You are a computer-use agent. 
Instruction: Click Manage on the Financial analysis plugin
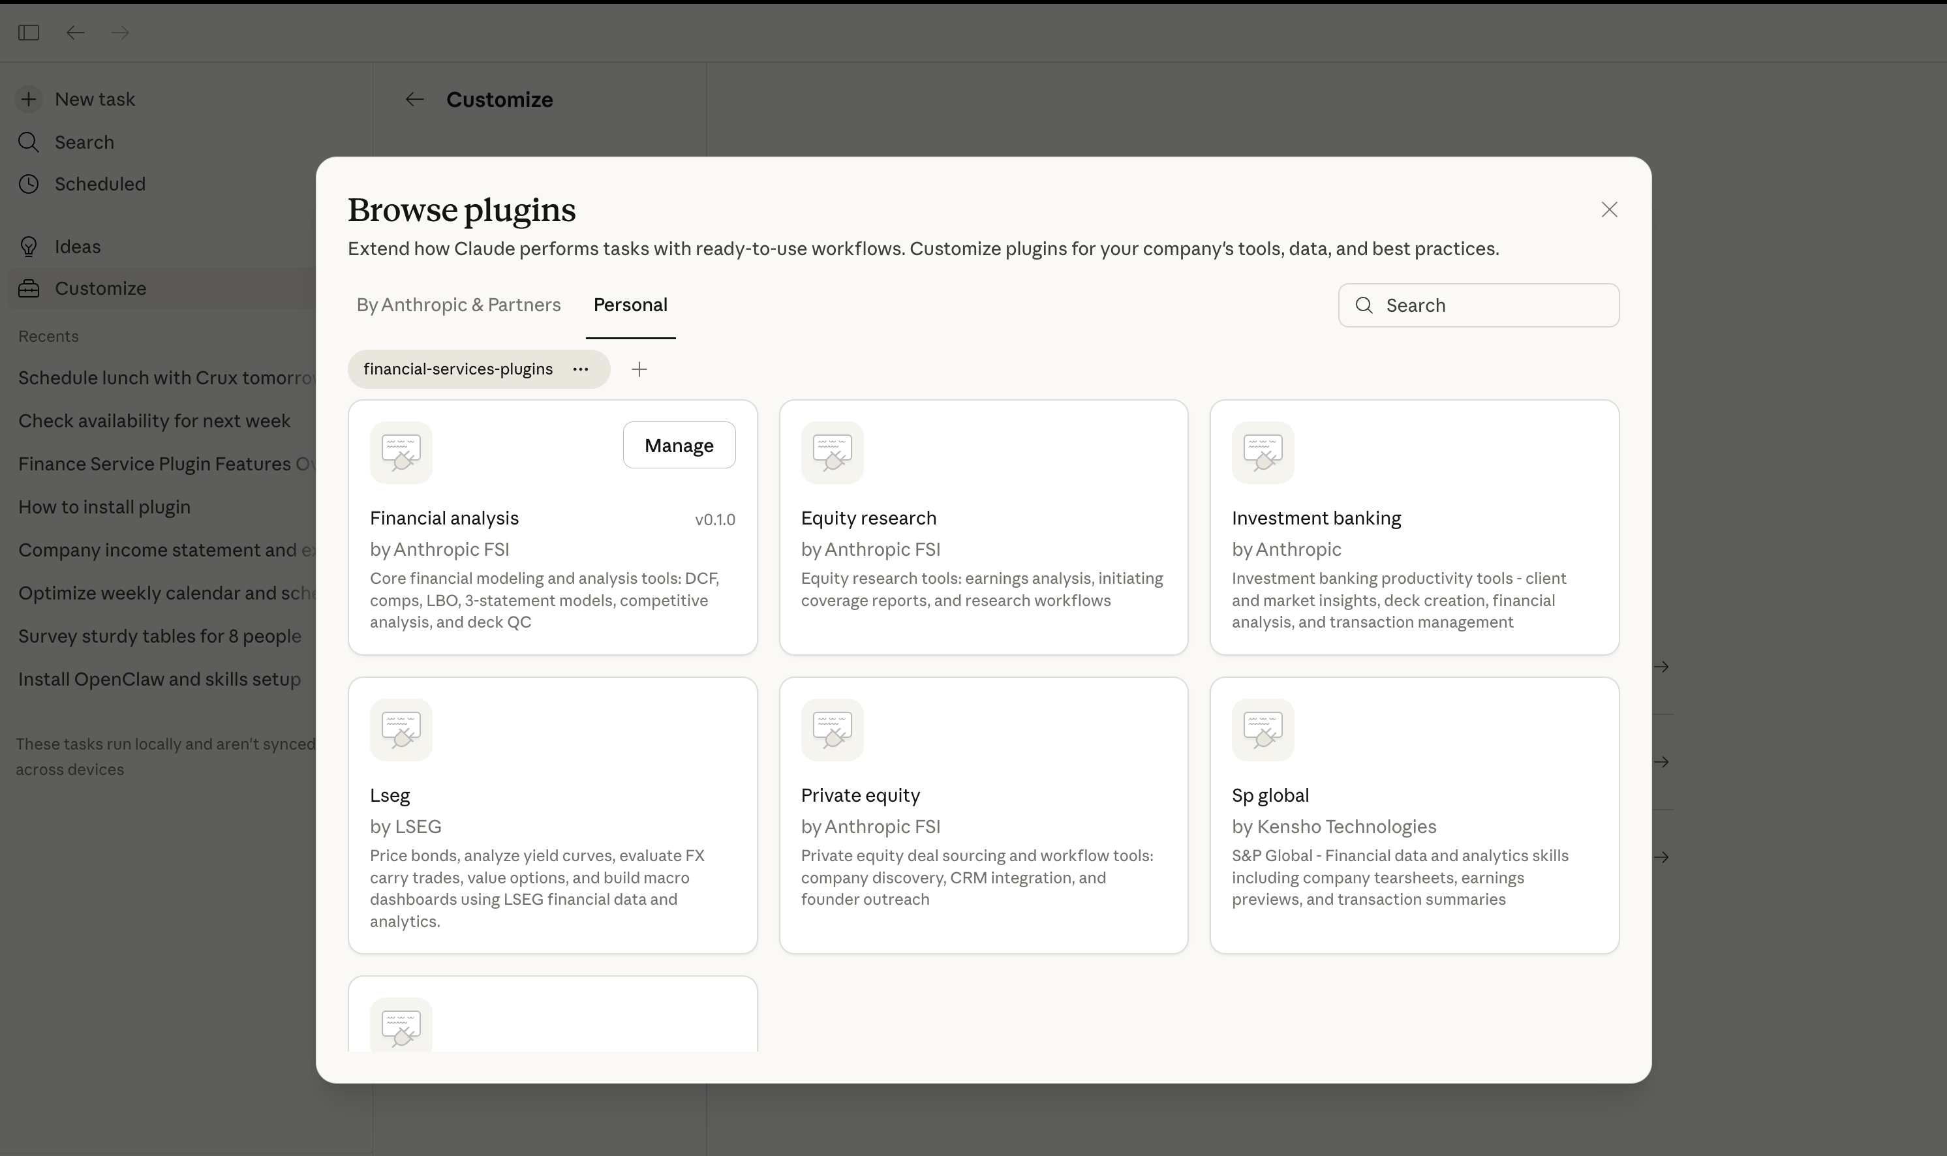679,445
